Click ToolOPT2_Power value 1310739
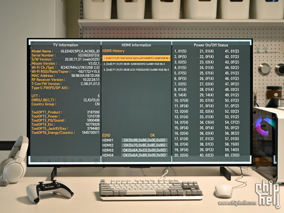 pyautogui.click(x=93, y=116)
